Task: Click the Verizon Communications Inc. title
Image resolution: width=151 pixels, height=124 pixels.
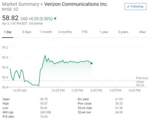Action: click(x=76, y=4)
